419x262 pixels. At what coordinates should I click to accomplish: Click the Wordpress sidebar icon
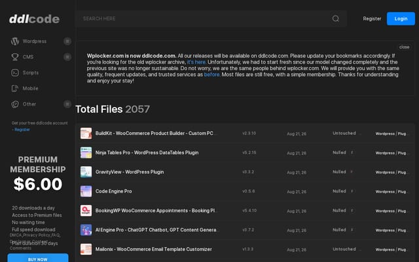point(15,41)
